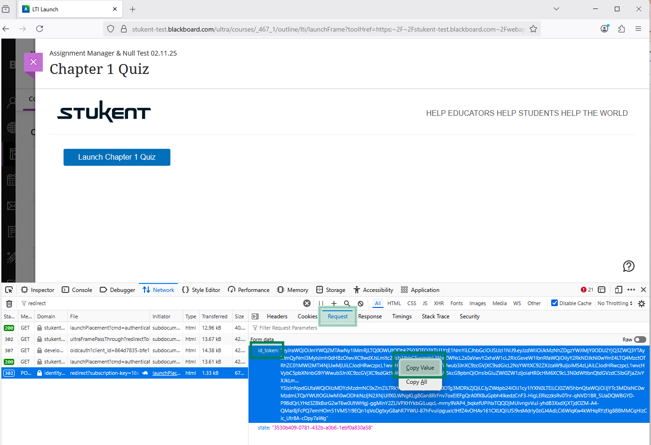
Task: Click the launchPlac... initiator link
Action: pos(166,373)
